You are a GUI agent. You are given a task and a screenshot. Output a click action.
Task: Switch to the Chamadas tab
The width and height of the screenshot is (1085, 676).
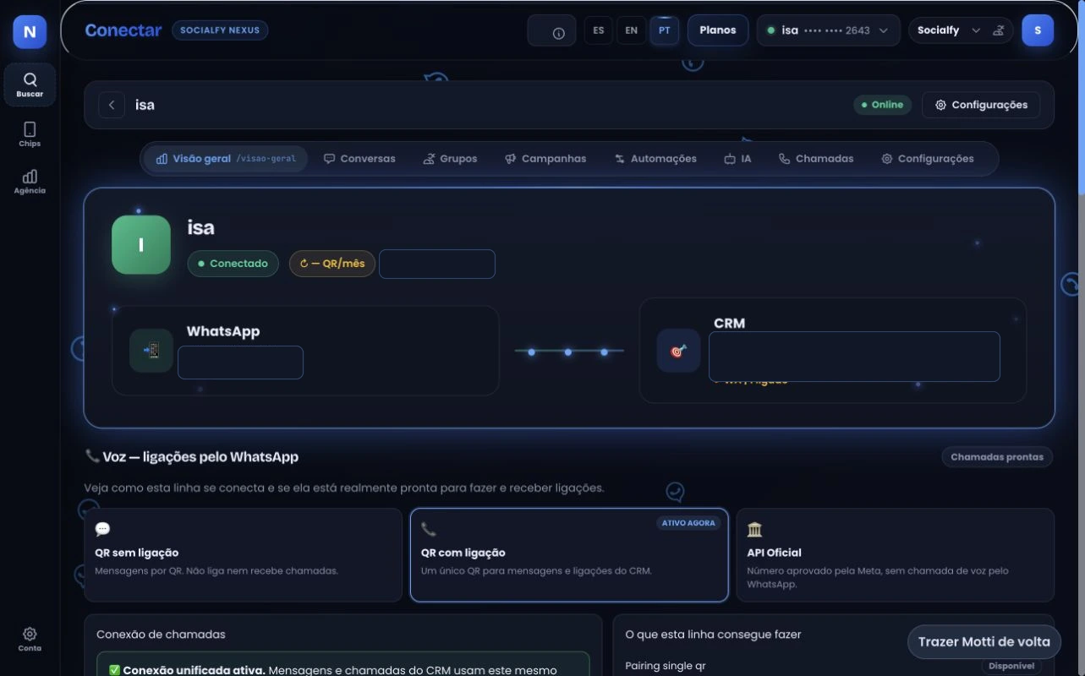(816, 159)
